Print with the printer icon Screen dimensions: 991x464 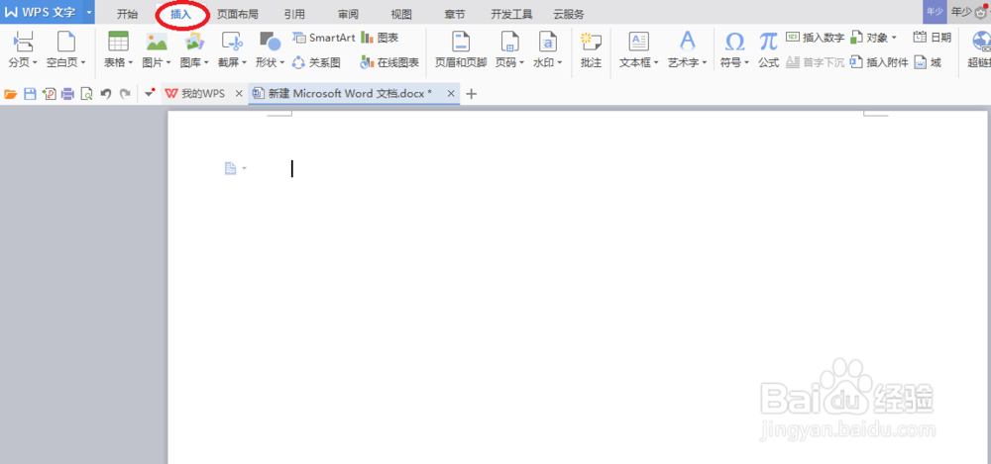67,94
